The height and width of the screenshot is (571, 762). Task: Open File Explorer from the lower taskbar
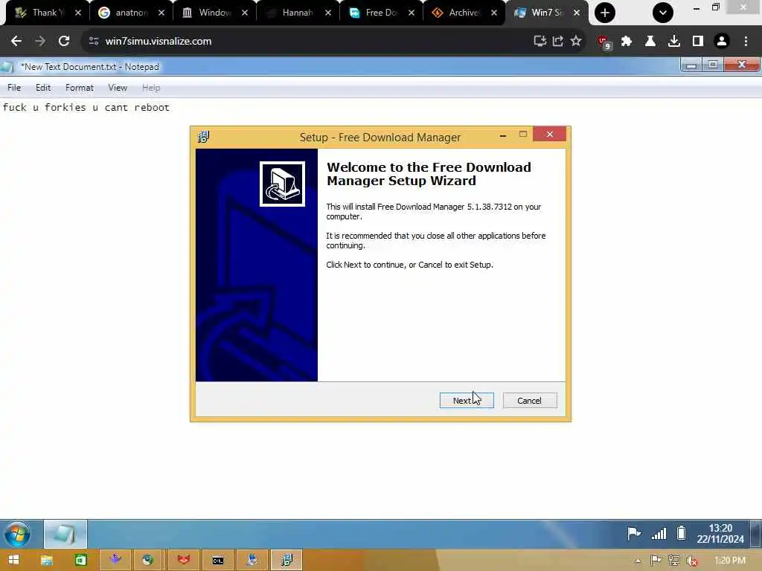click(x=47, y=561)
